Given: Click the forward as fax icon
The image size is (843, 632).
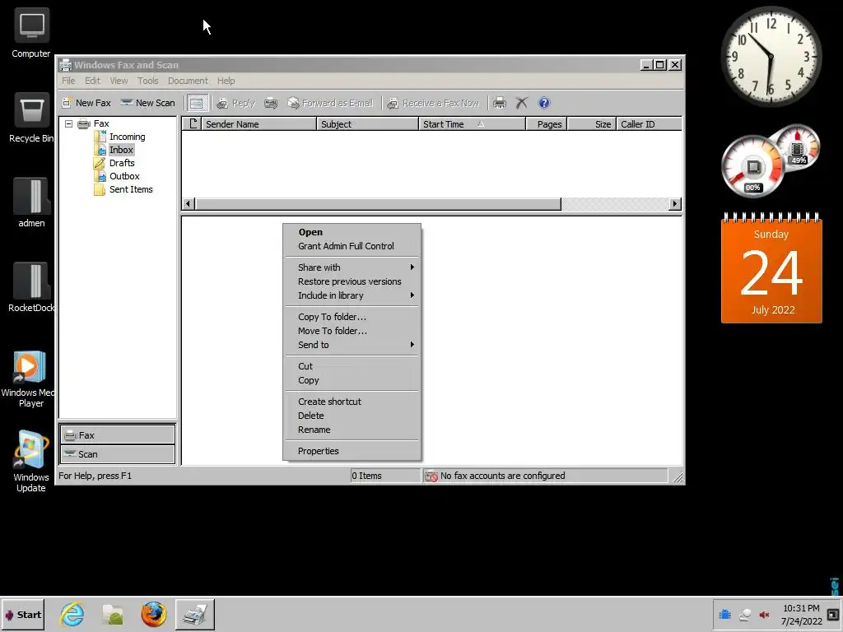Looking at the screenshot, I should click(270, 103).
